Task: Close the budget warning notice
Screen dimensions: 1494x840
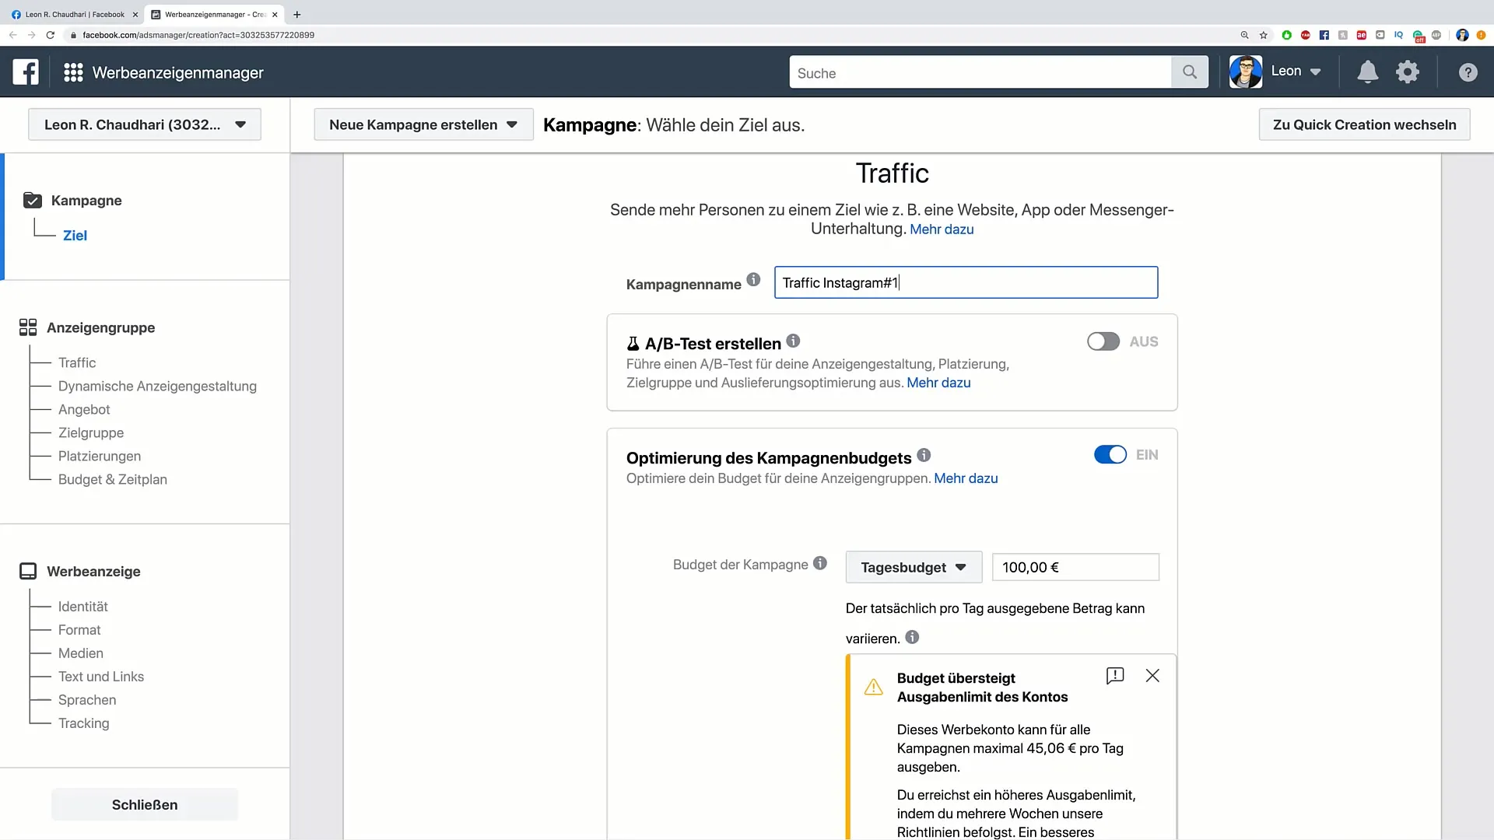Action: click(x=1152, y=675)
